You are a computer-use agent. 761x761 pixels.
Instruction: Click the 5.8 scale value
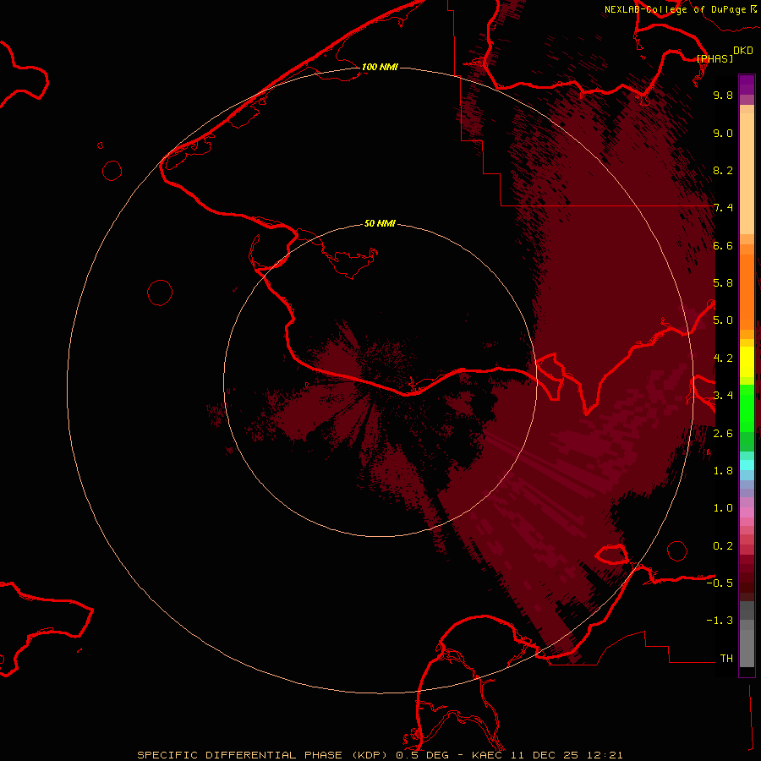point(723,283)
